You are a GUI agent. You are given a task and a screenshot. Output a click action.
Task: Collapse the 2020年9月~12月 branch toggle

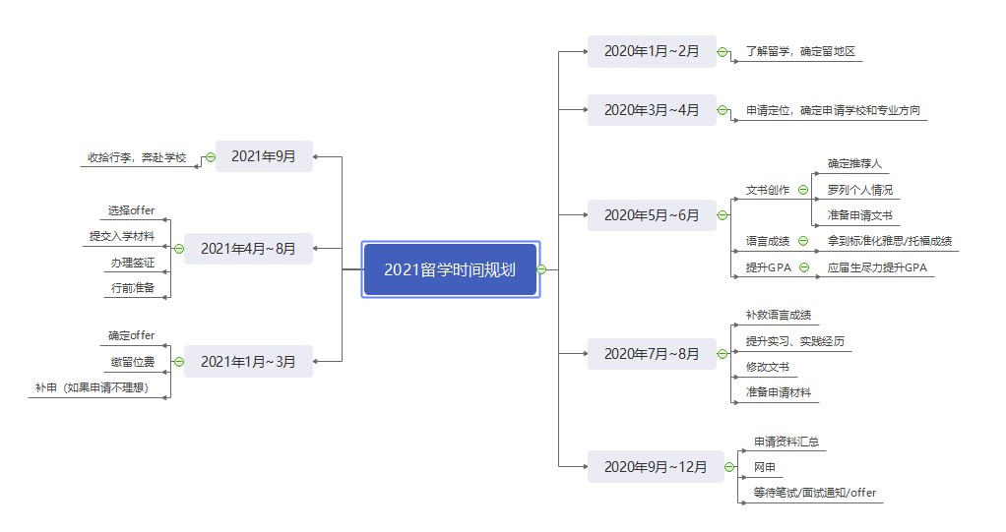729,467
